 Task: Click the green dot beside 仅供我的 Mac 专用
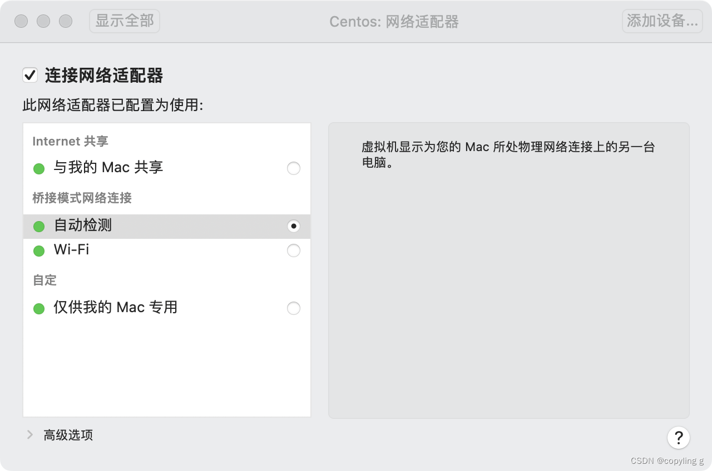(39, 308)
